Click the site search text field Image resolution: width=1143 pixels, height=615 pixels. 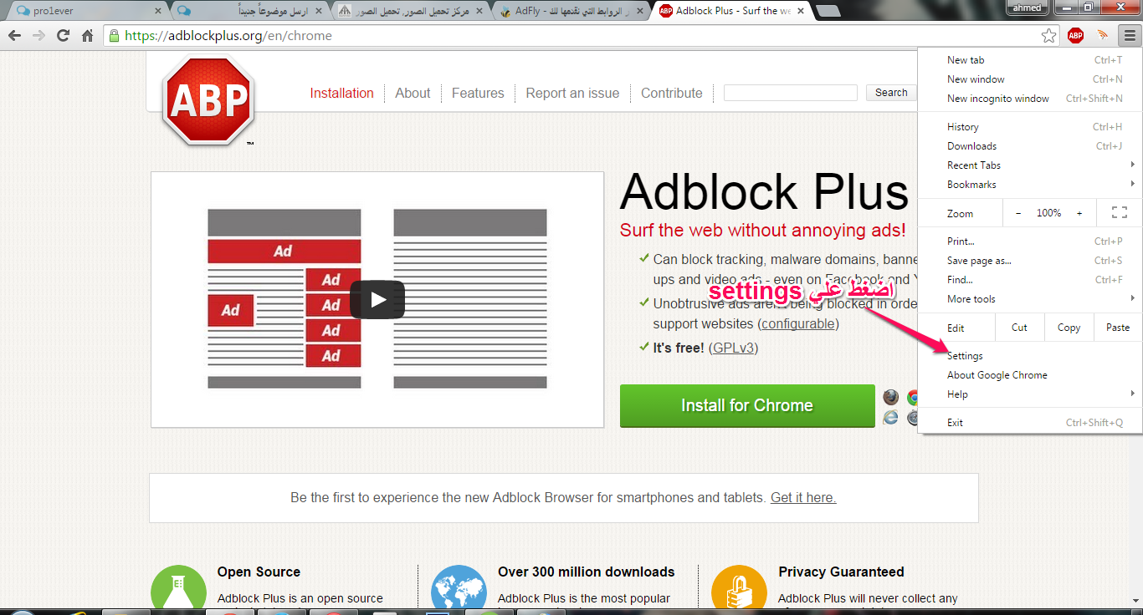(x=790, y=93)
